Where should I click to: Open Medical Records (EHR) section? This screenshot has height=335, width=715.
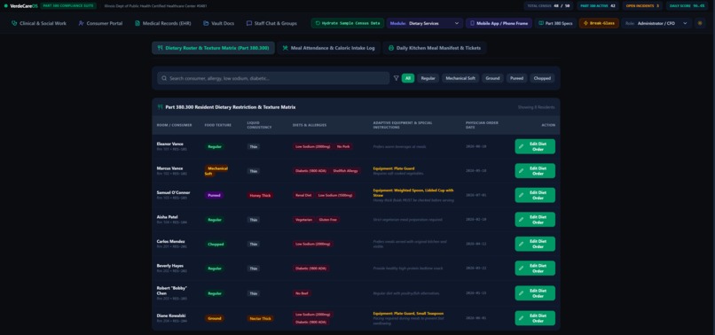163,23
